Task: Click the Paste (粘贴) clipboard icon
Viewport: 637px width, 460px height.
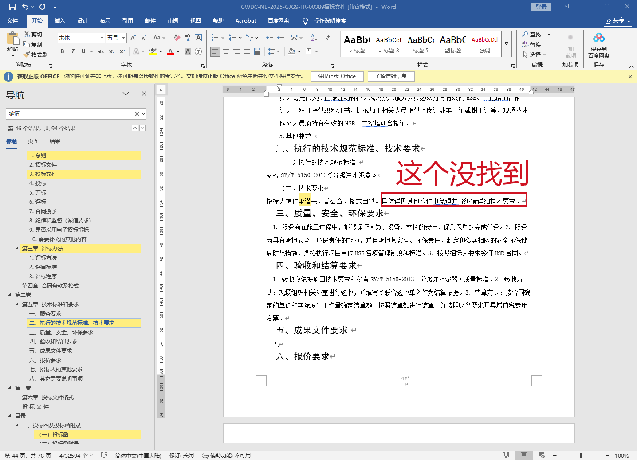Action: [x=12, y=40]
